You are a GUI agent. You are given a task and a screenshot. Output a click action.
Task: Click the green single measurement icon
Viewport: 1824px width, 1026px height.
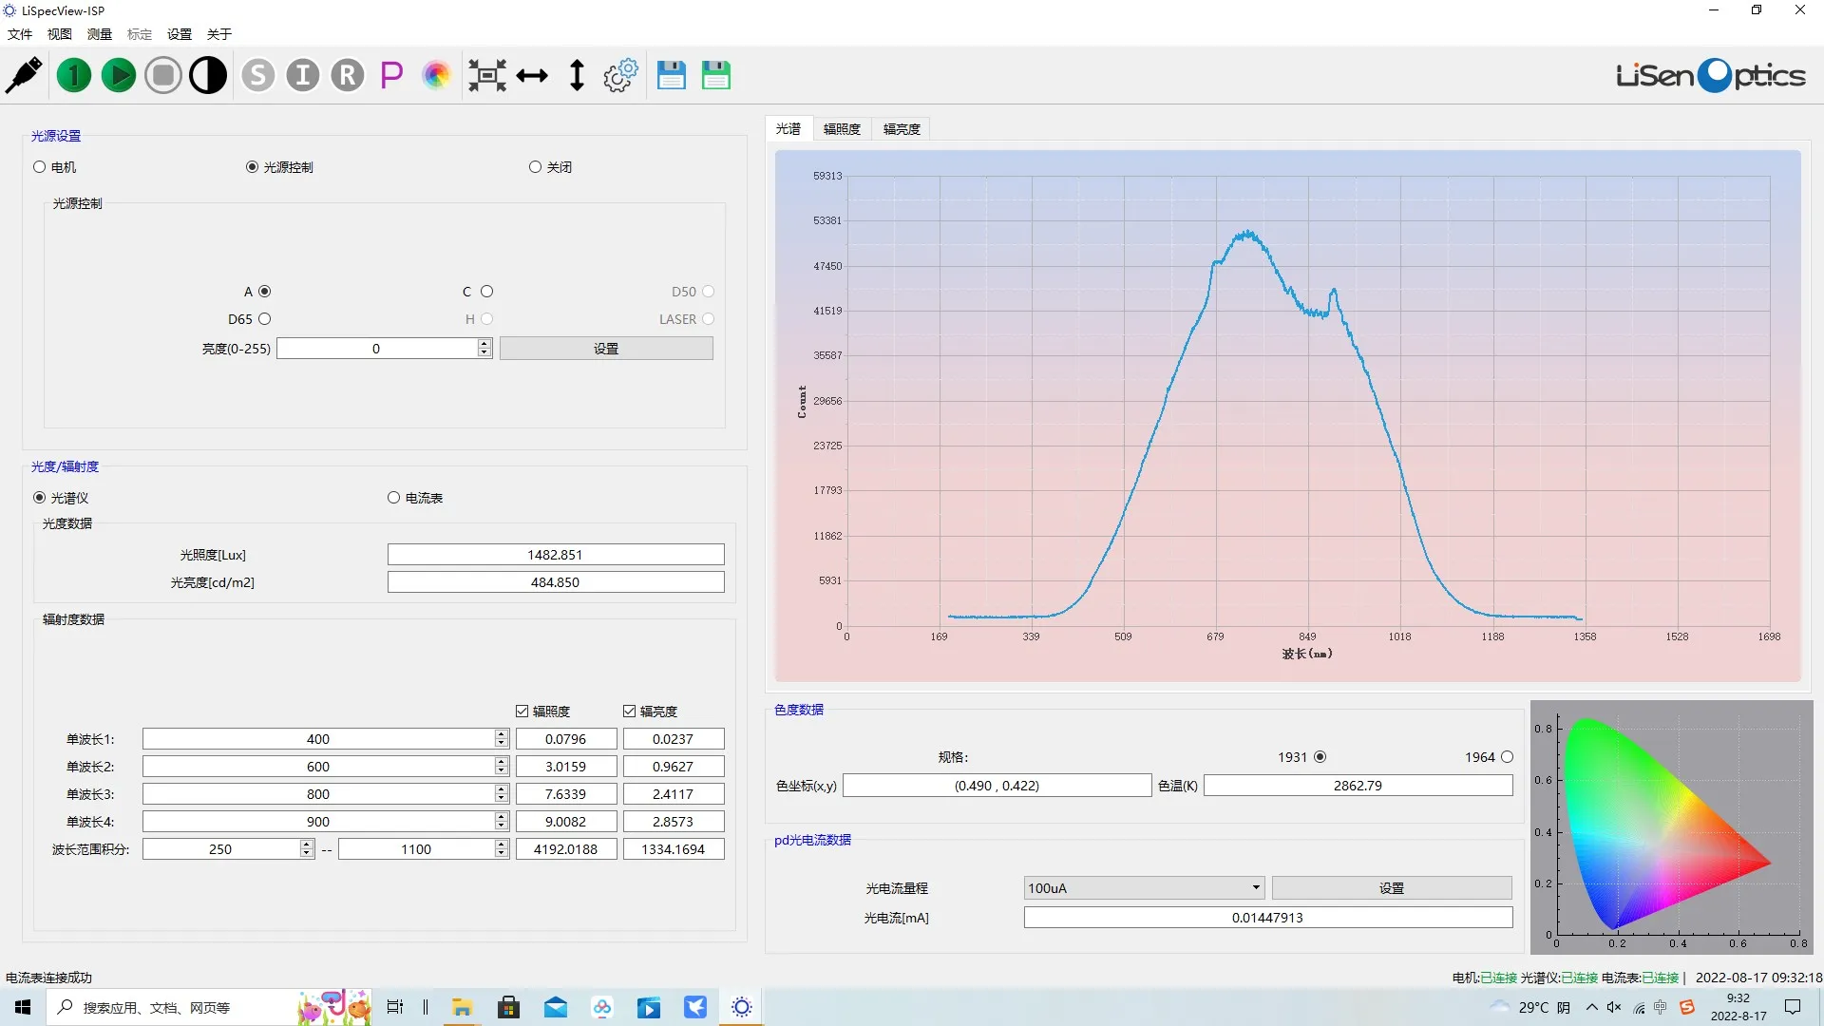(74, 75)
